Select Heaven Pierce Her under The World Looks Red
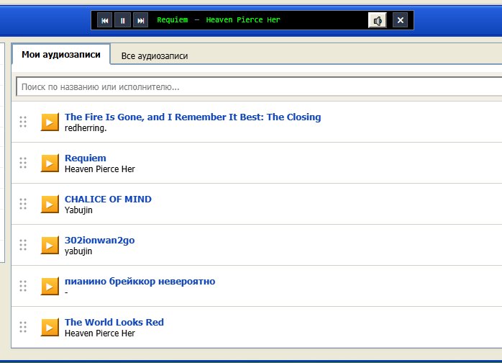 [x=99, y=333]
